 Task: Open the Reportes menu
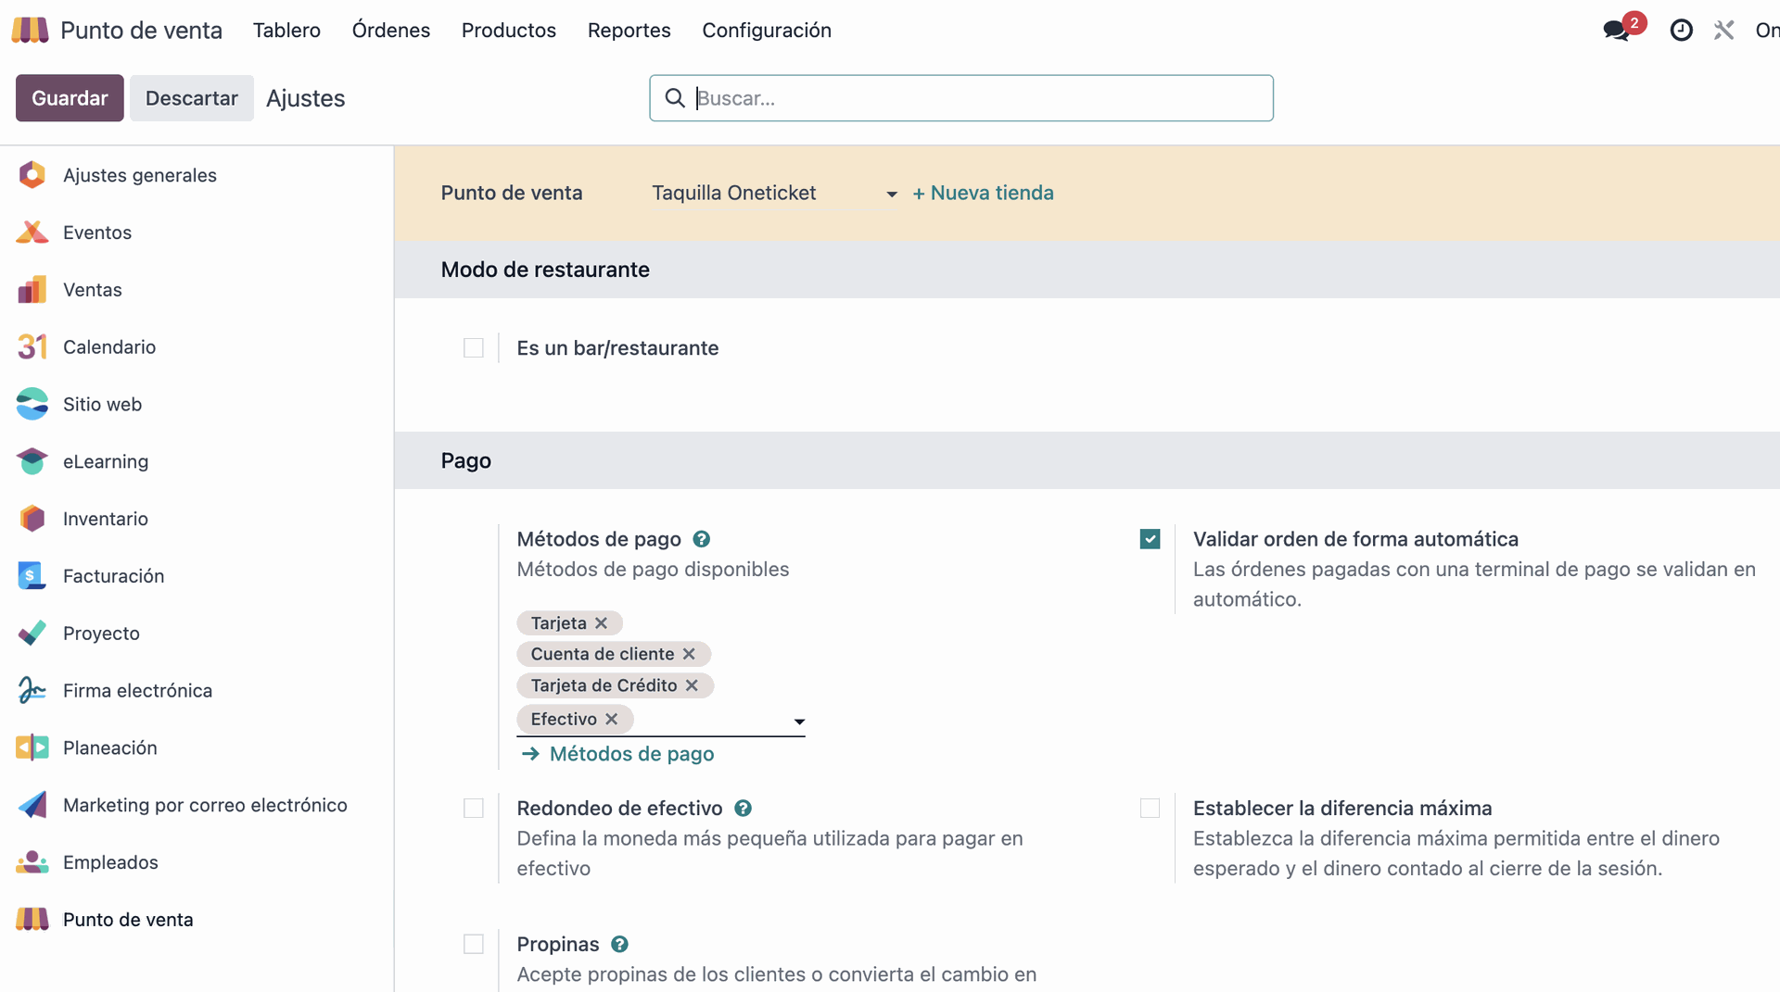[x=629, y=31]
